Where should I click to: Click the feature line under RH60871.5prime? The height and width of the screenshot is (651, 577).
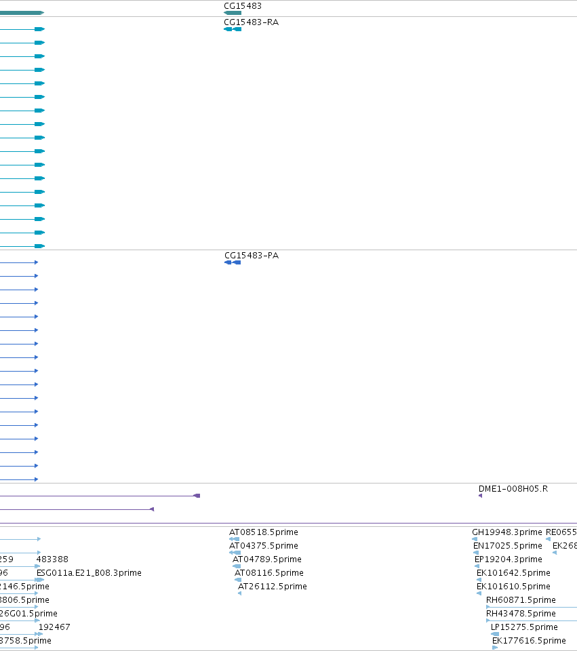click(x=532, y=607)
